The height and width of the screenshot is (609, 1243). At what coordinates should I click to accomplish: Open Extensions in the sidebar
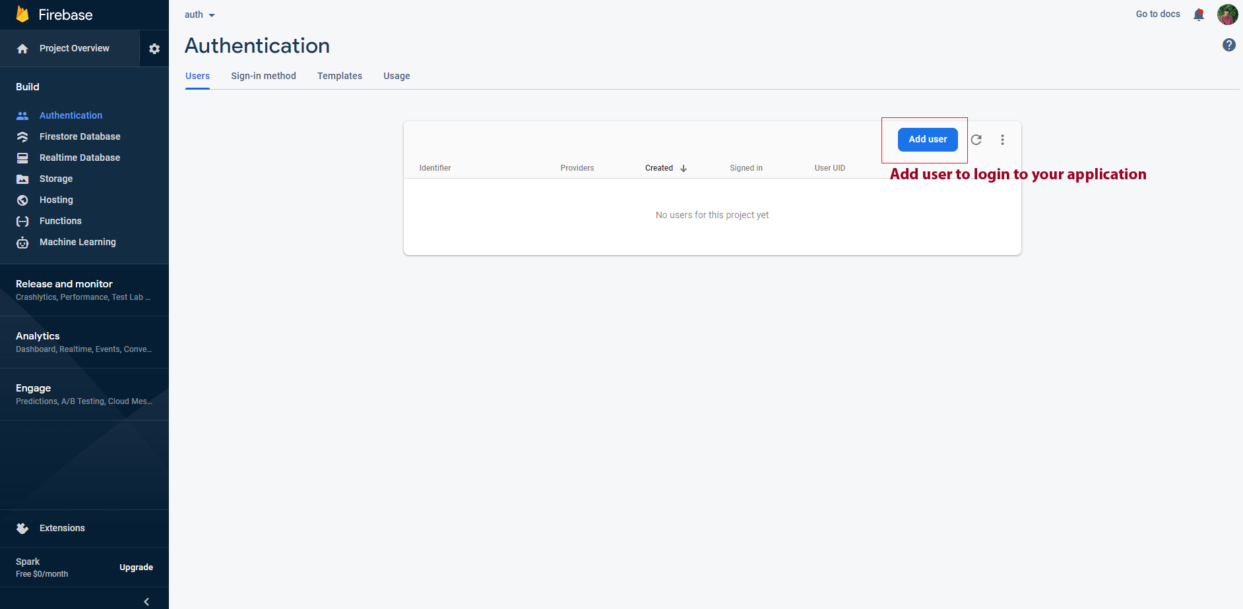[62, 528]
